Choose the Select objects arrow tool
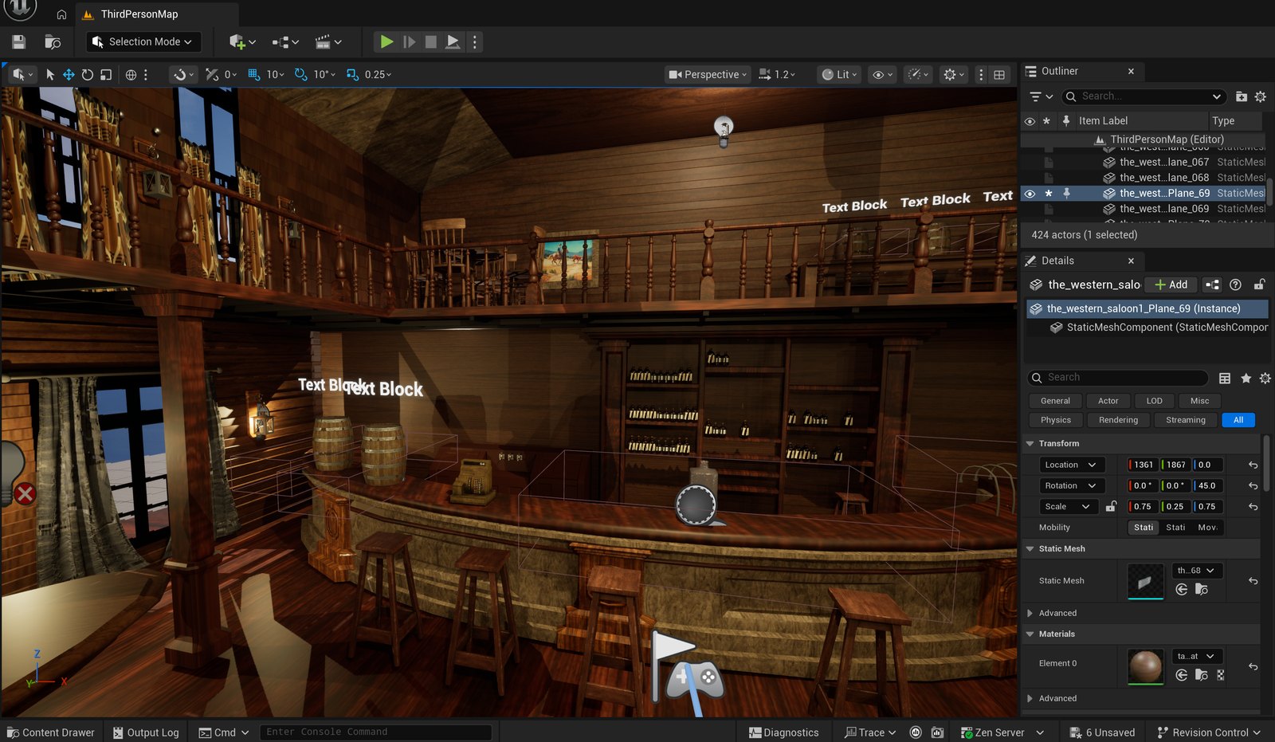The width and height of the screenshot is (1275, 742). (50, 74)
